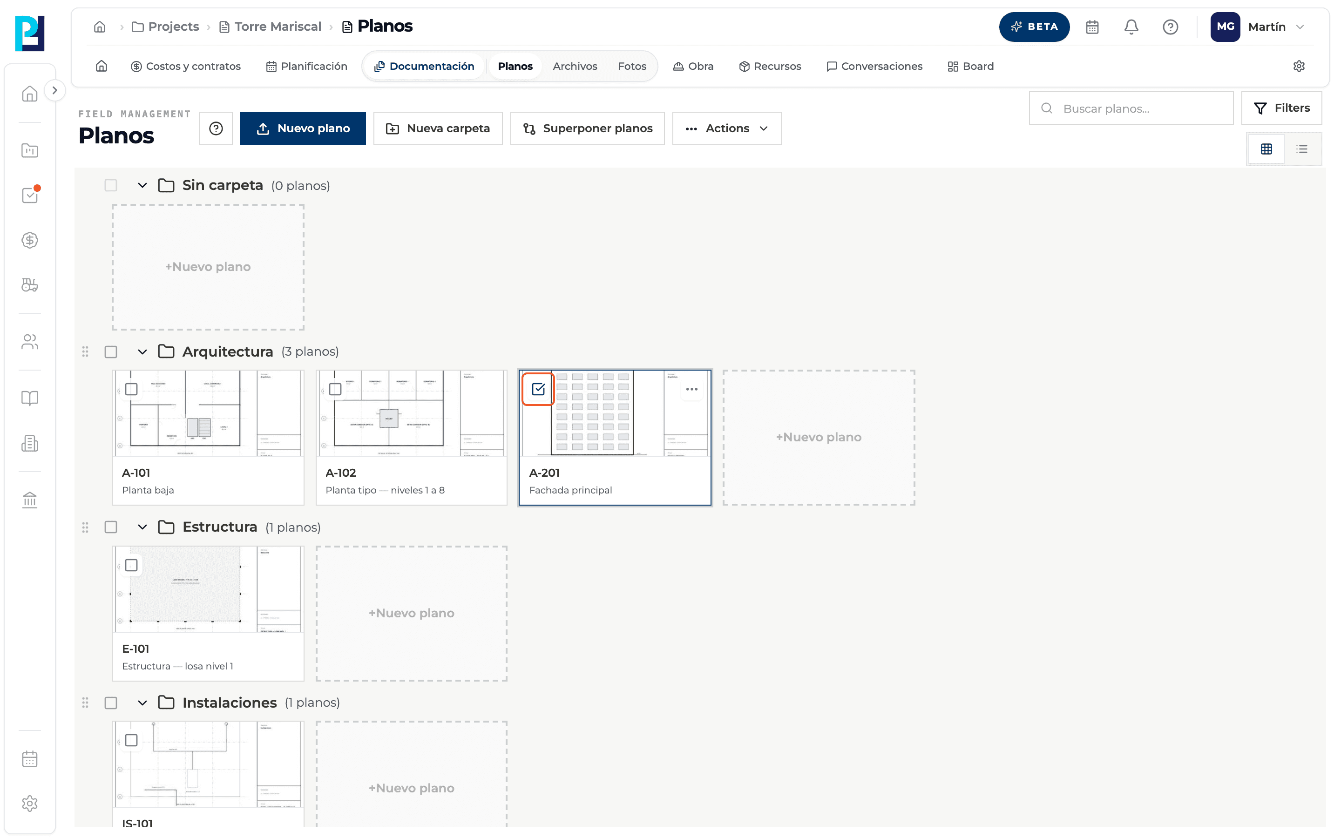Open the Actions dropdown
1341x838 pixels.
click(727, 128)
